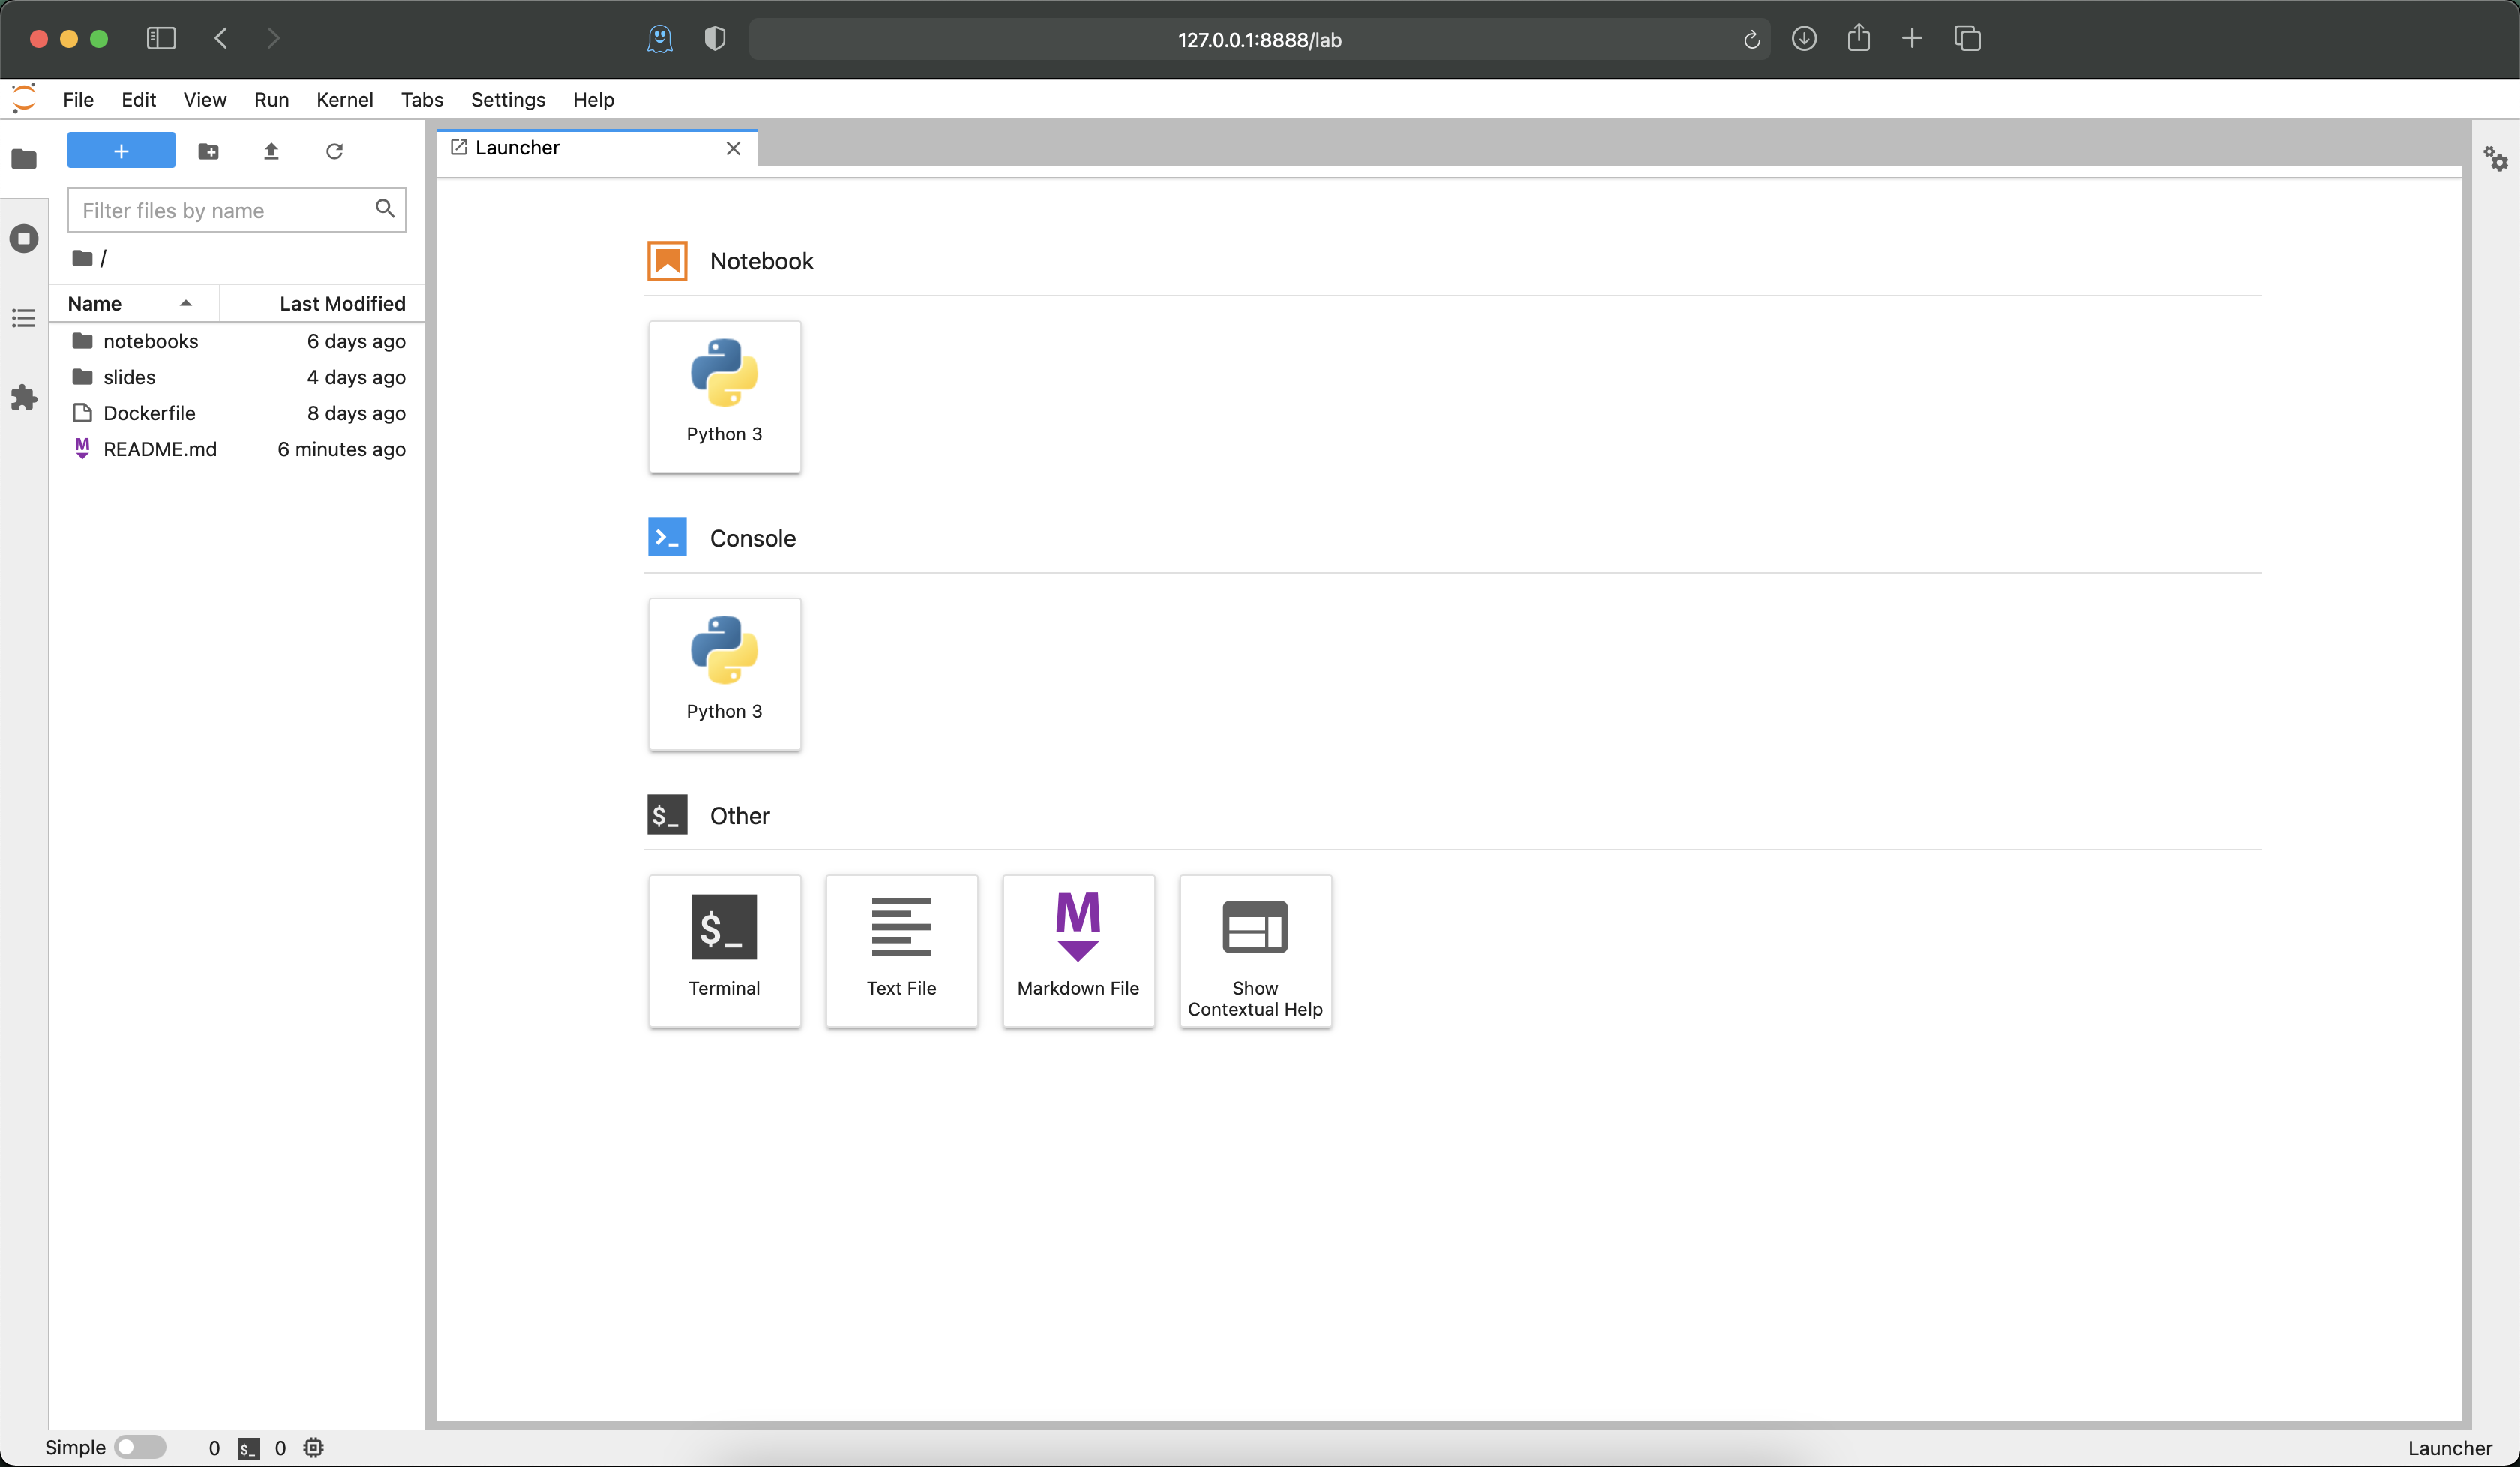Click the New Folder icon
Image resolution: width=2520 pixels, height=1467 pixels.
[208, 151]
